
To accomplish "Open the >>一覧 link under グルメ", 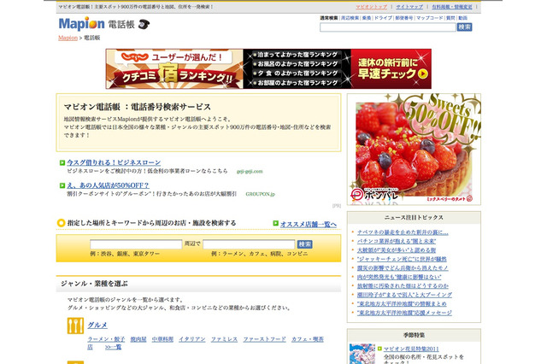I will tap(114, 347).
